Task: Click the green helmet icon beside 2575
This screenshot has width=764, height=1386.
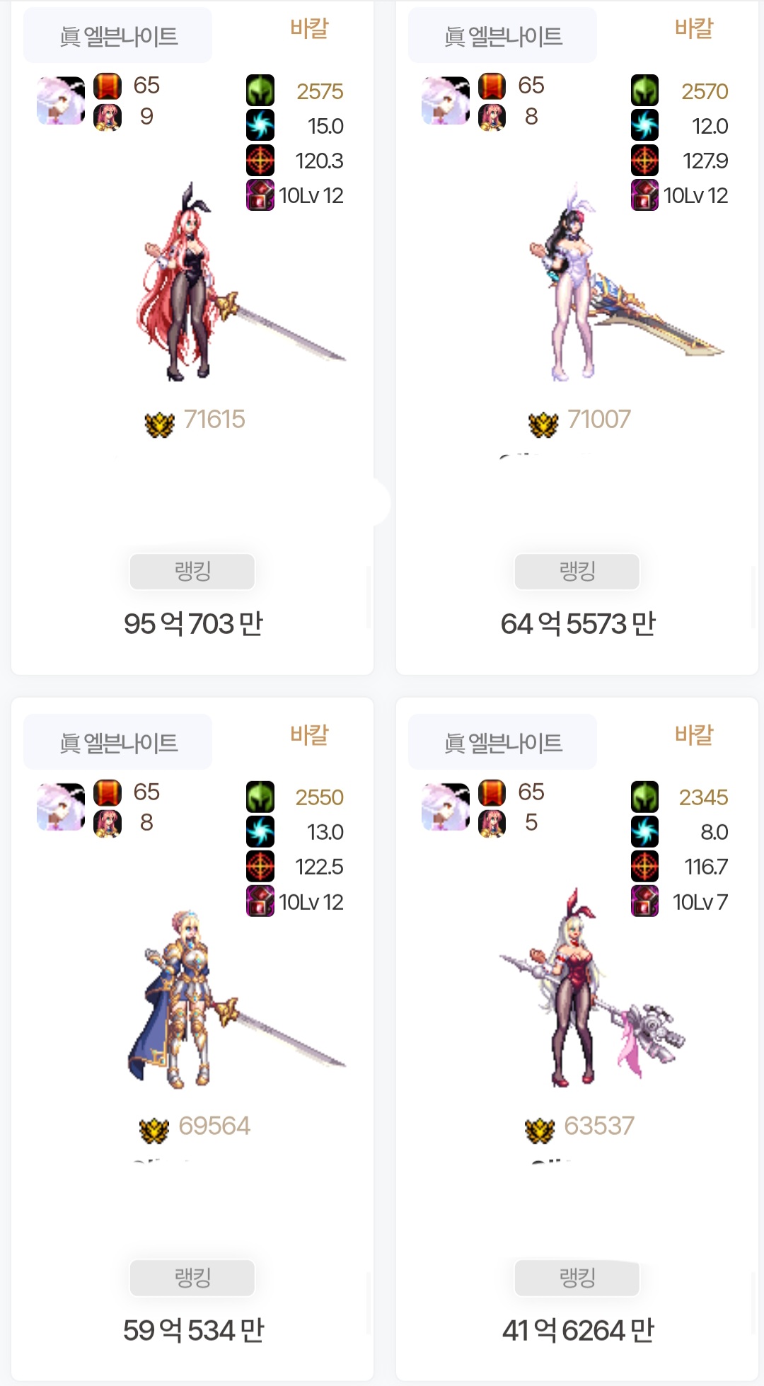Action: pyautogui.click(x=260, y=91)
